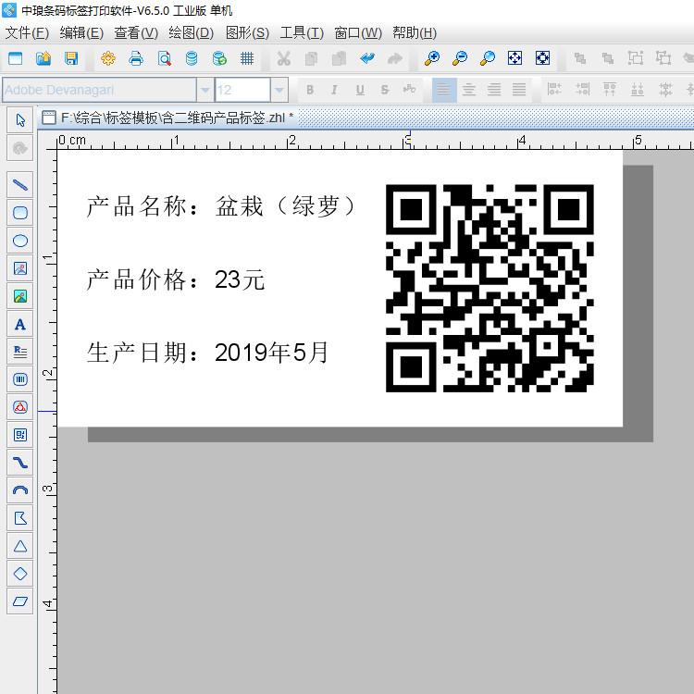
Task: Click the Redo arrow icon
Action: click(395, 58)
